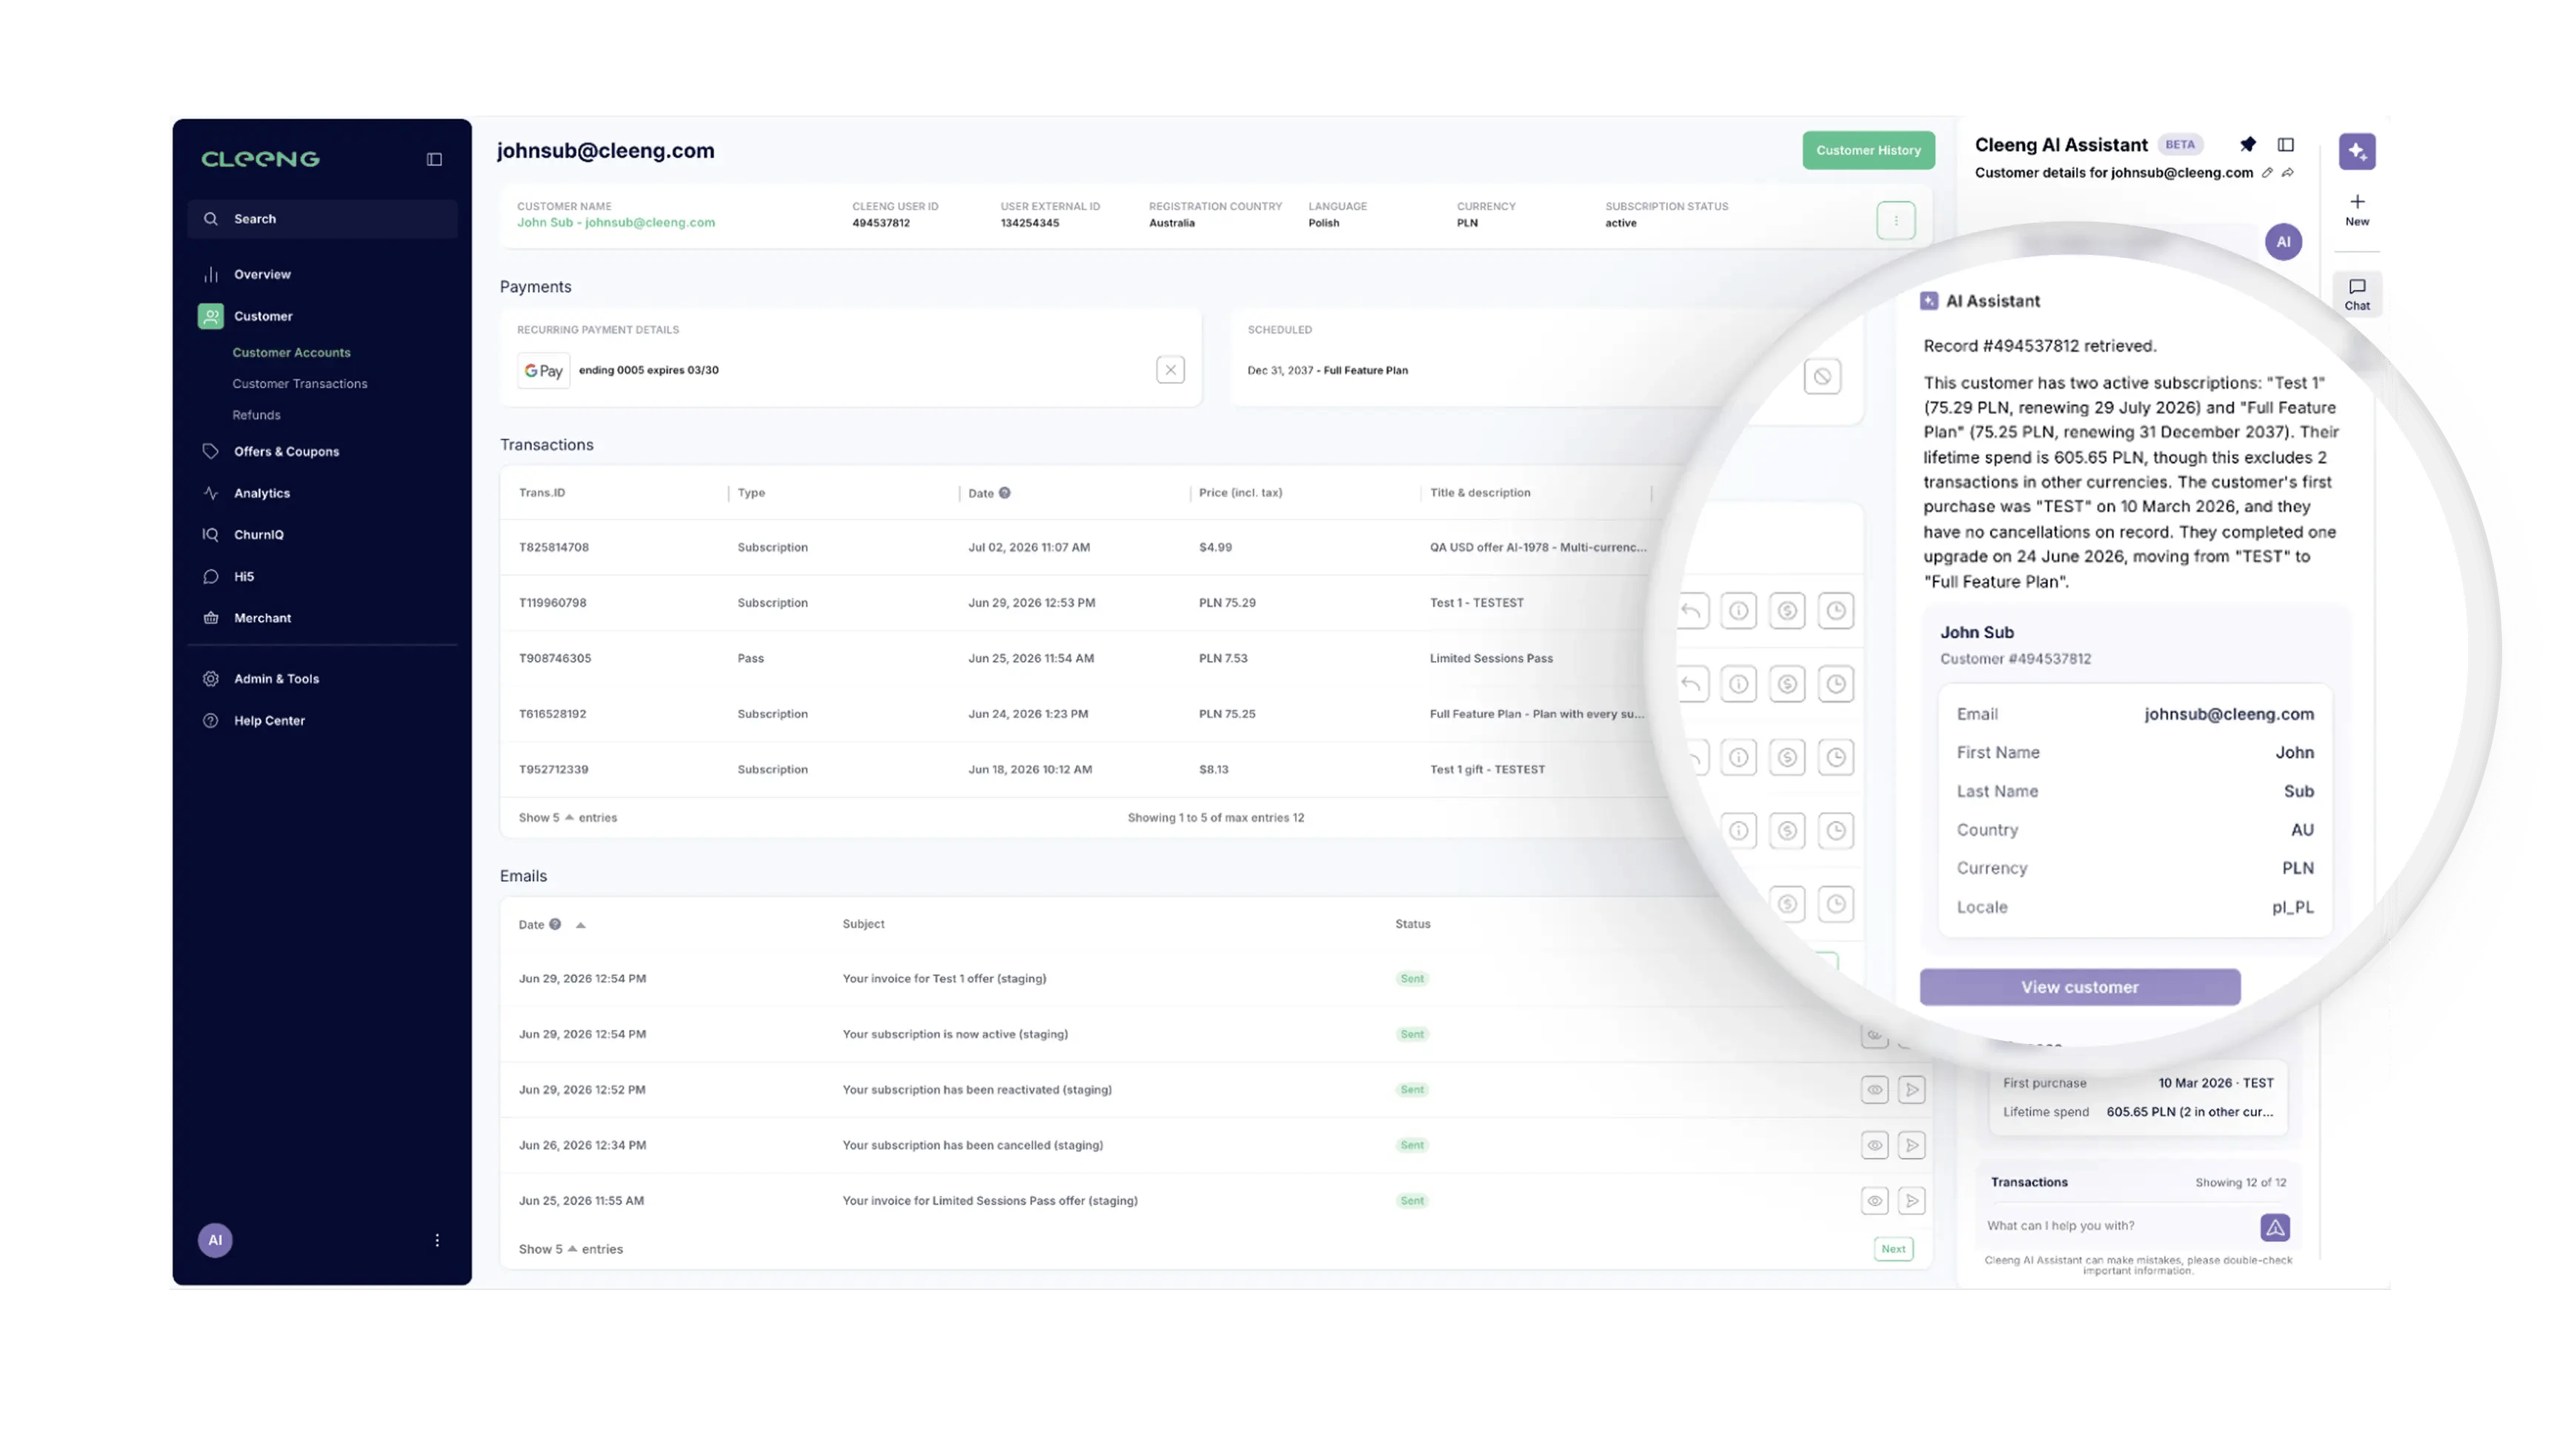Resend the Limited Sessions Pass invoice email
The height and width of the screenshot is (1456, 2574).
1912,1201
